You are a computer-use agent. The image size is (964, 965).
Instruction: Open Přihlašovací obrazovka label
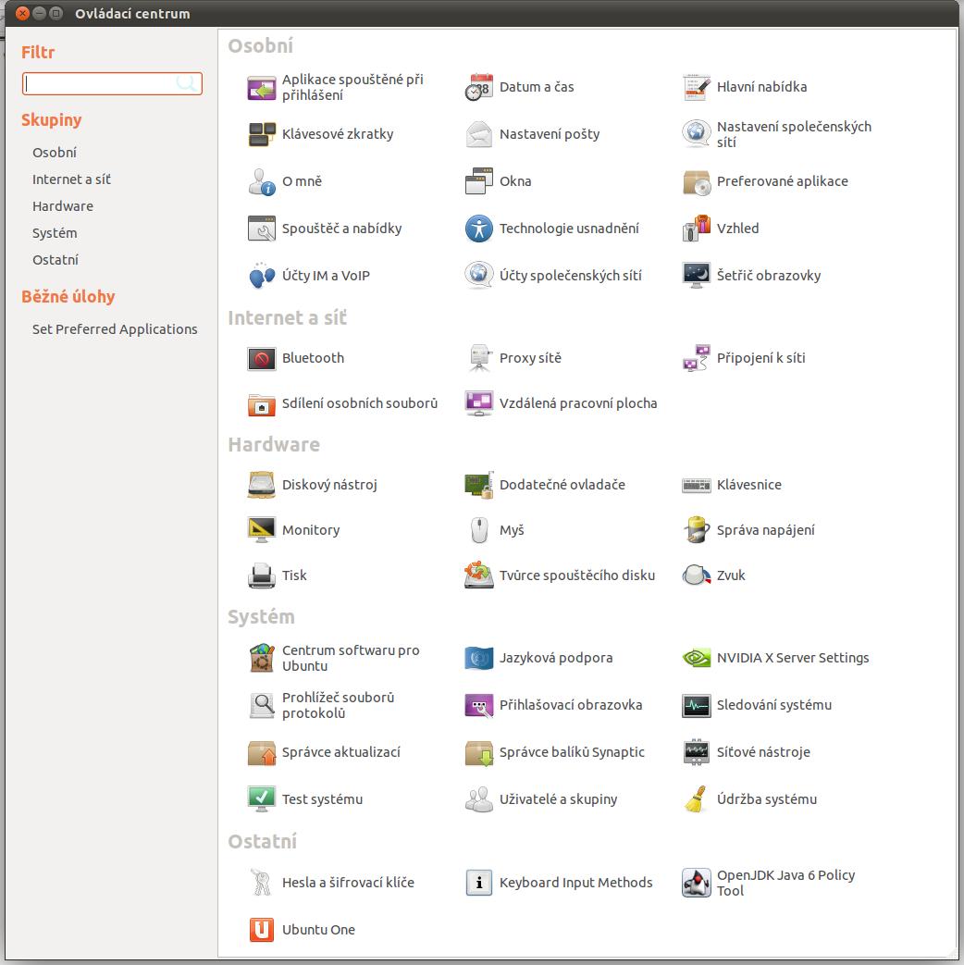571,705
